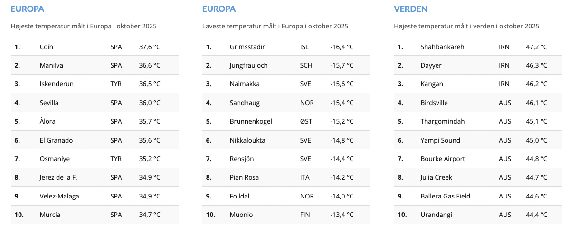This screenshot has height=225, width=570.
Task: Click the Pian Rosa entry
Action: [244, 177]
